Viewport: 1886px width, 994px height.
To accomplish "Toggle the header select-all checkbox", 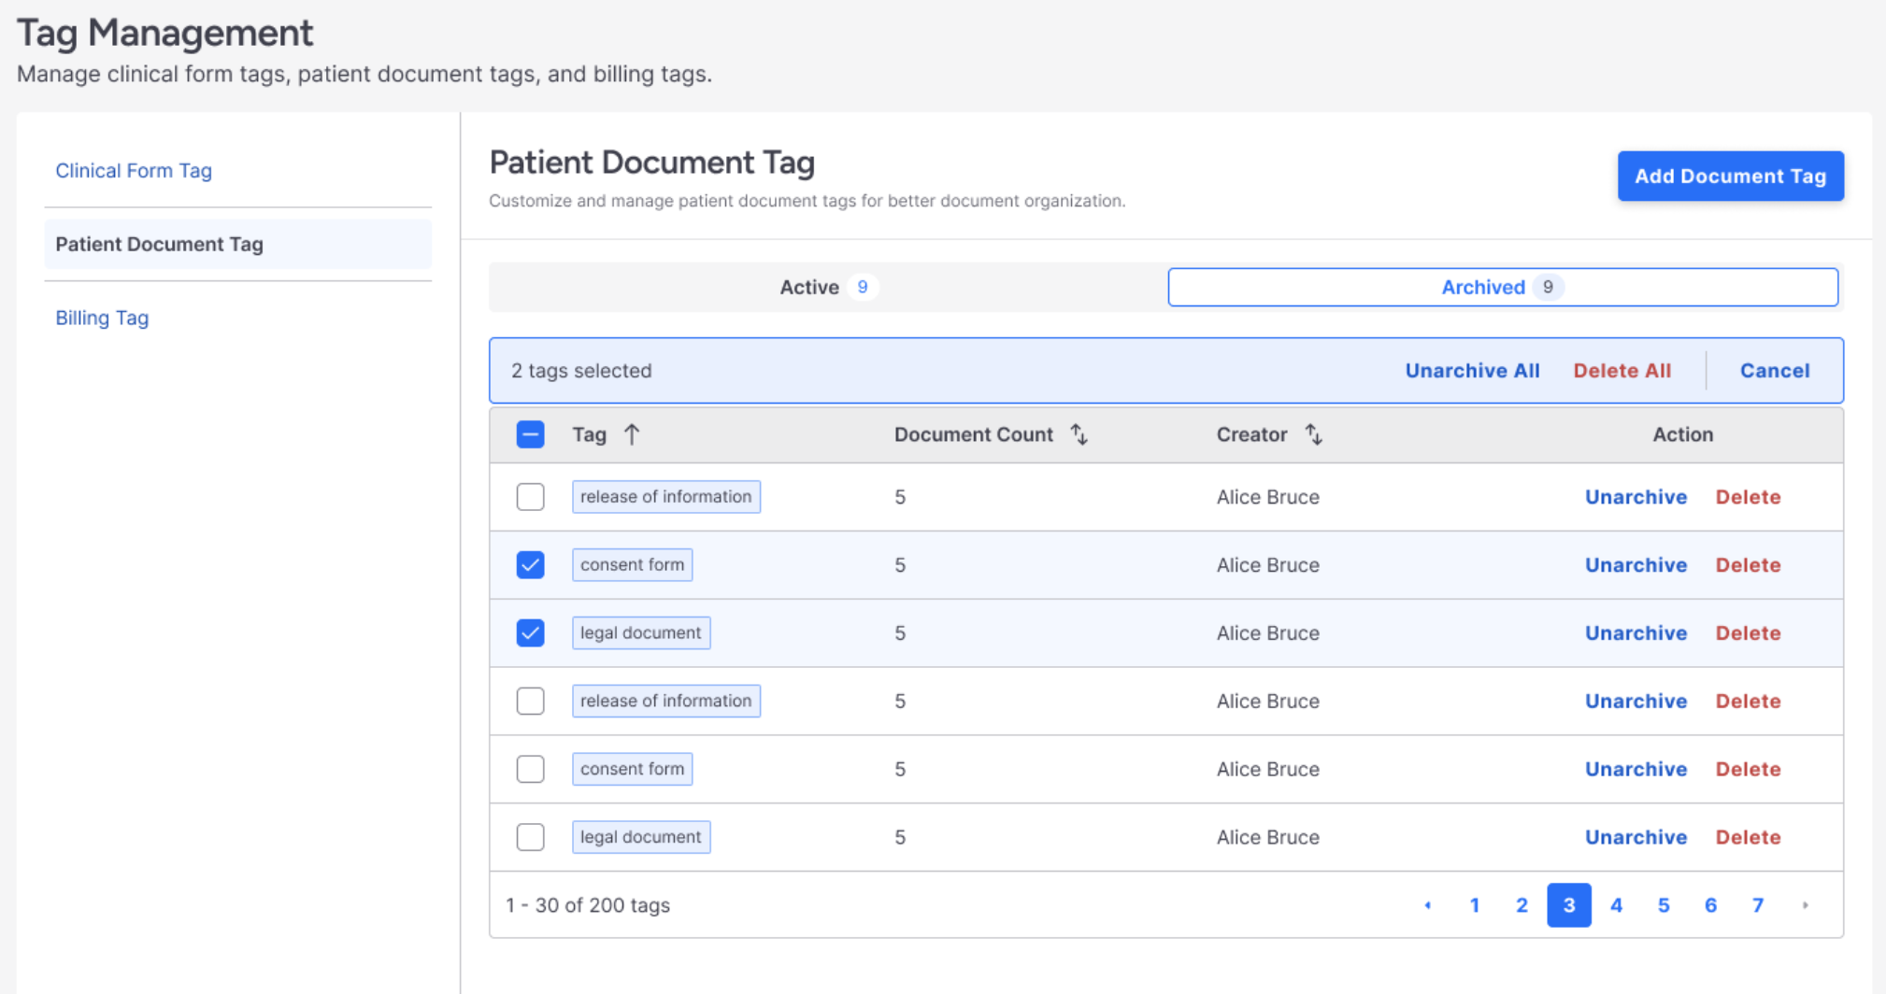I will coord(530,434).
